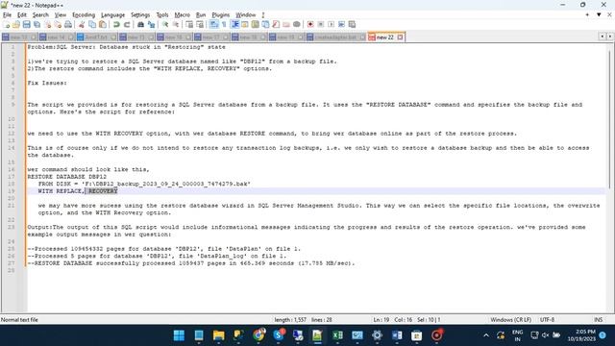Toggle file Monitoring eye icon
The height and width of the screenshot is (346, 615).
[x=297, y=24]
